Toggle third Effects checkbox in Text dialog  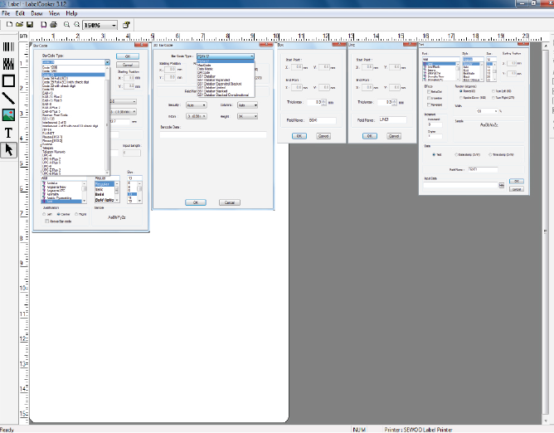tap(429, 105)
